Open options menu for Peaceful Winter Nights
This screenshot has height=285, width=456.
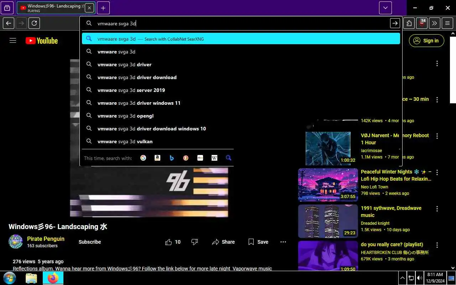[x=437, y=172]
